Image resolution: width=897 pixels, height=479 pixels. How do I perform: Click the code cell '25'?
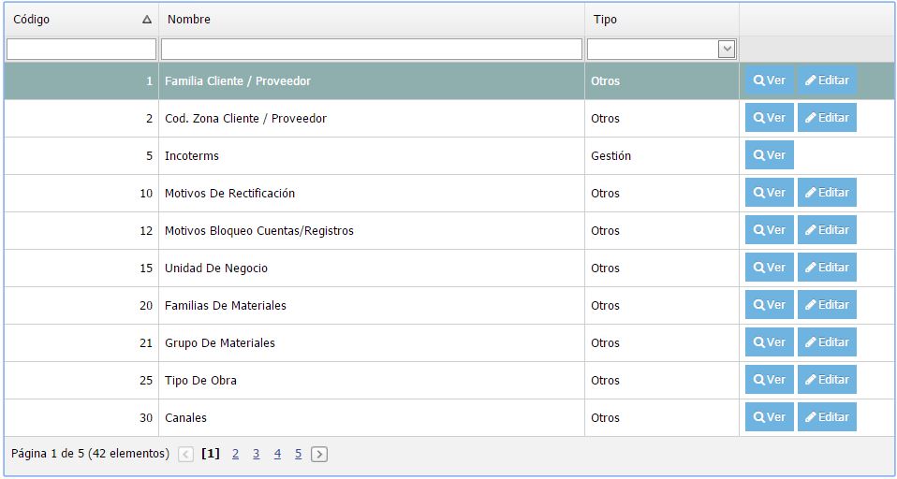(81, 381)
